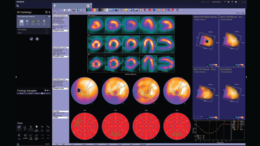
Task: Activate the Align tool
Action: [x=25, y=128]
